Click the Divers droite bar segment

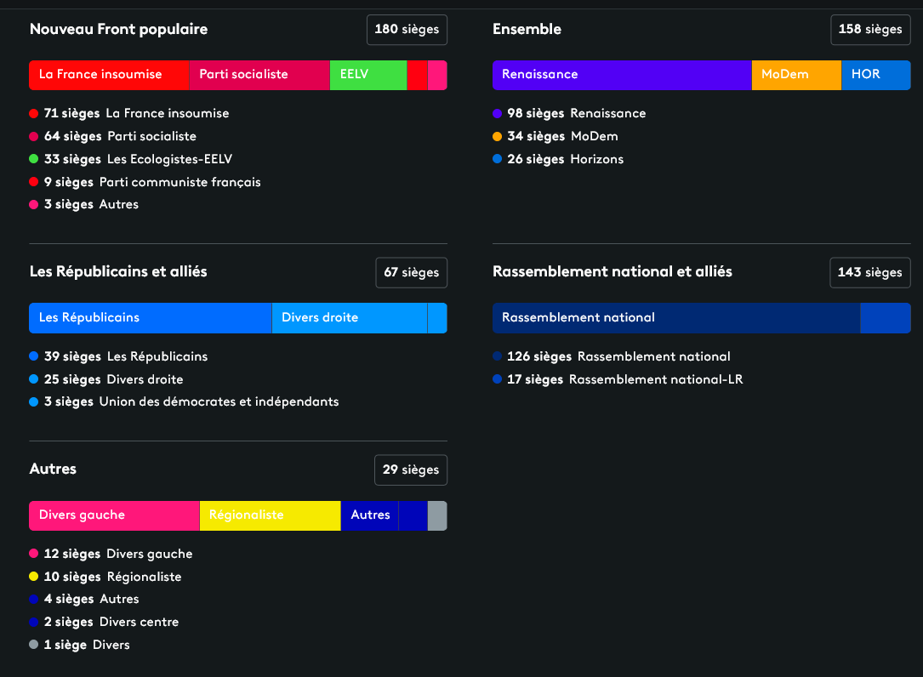tap(349, 318)
